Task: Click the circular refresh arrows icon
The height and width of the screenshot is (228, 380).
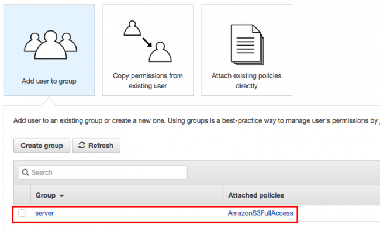Action: point(82,145)
